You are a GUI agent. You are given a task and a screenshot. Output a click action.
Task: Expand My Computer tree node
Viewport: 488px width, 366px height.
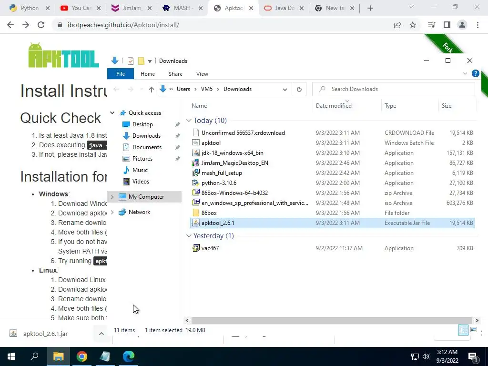tap(112, 197)
